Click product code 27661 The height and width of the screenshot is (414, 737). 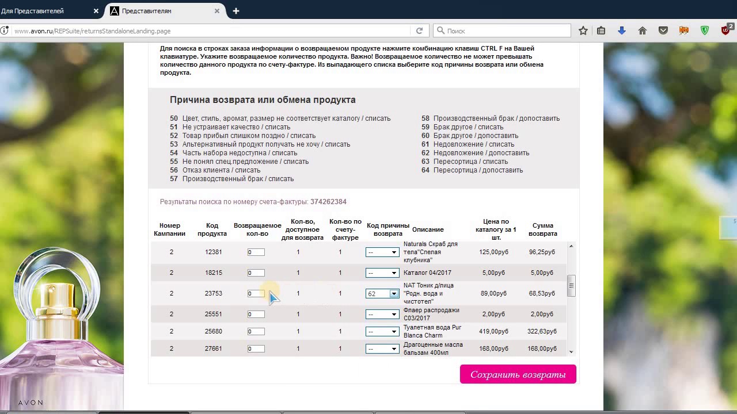pyautogui.click(x=214, y=349)
